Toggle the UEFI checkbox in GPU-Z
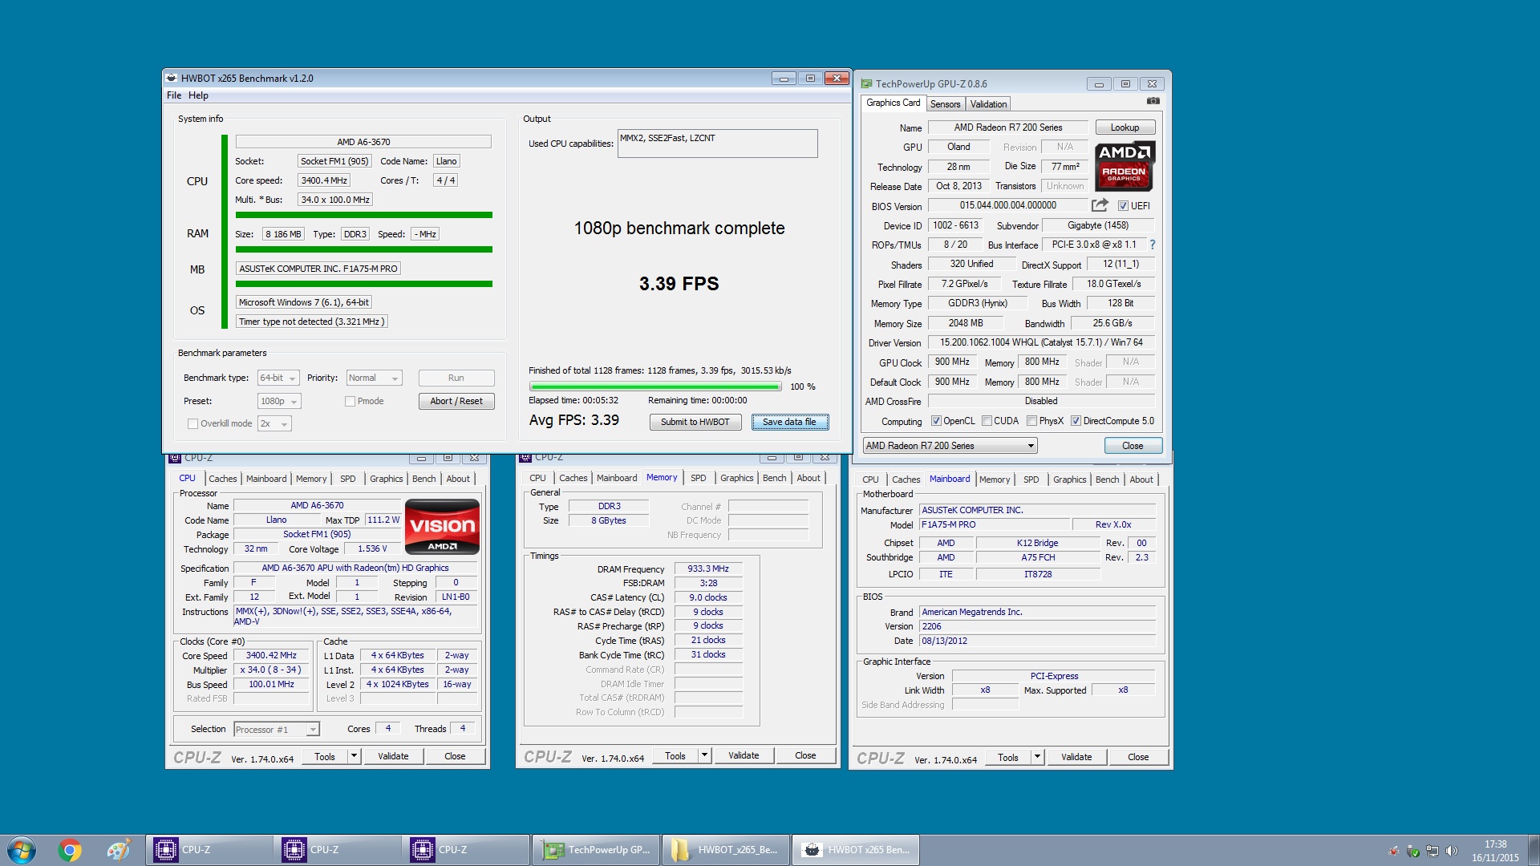 pyautogui.click(x=1123, y=206)
